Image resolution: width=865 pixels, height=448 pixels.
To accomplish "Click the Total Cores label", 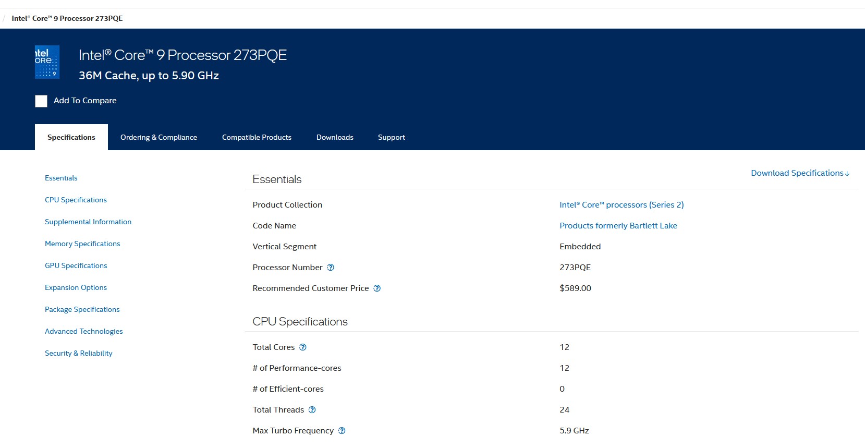I will point(274,347).
